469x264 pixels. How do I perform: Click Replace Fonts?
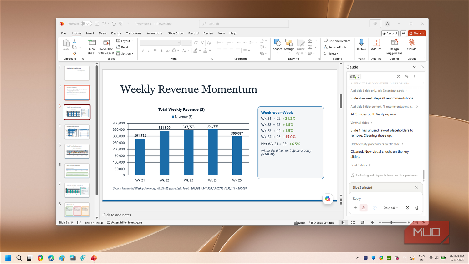[x=335, y=47]
